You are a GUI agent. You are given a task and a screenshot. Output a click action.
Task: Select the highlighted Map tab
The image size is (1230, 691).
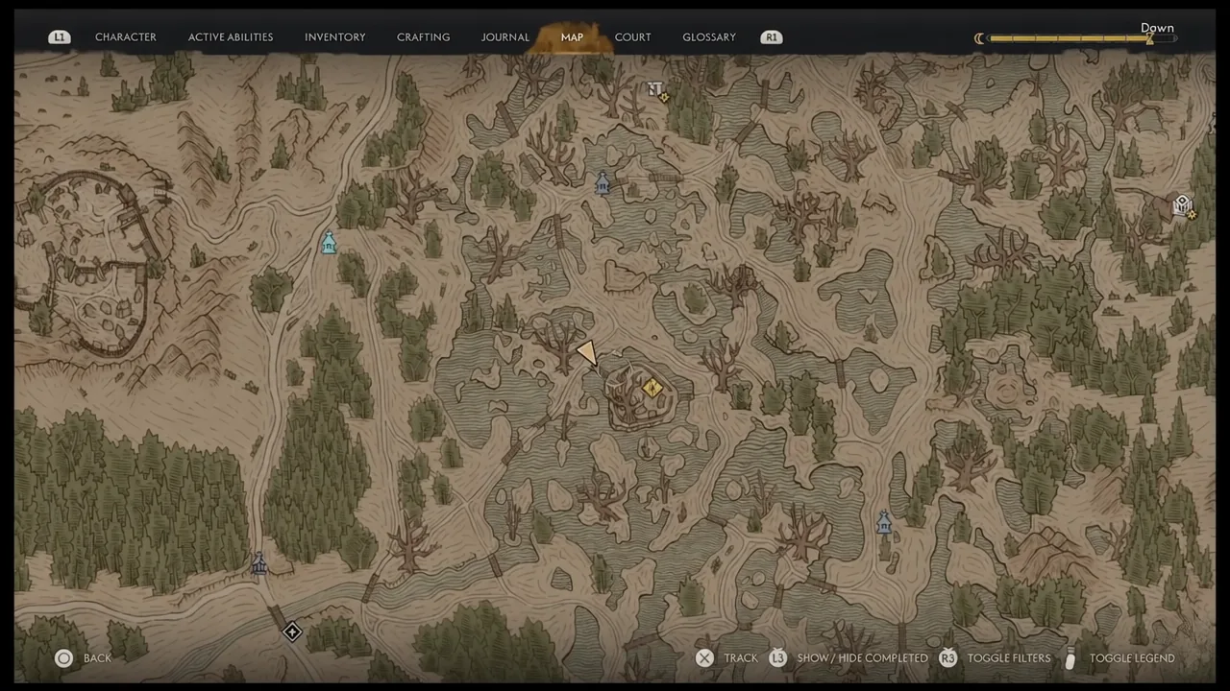click(572, 37)
